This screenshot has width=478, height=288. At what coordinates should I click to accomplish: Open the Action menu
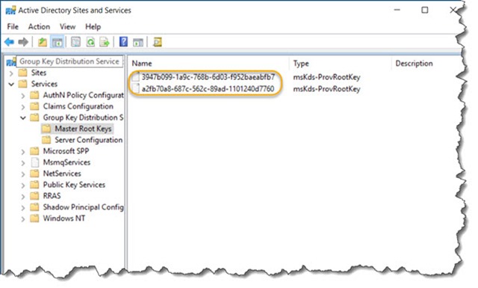pos(39,27)
